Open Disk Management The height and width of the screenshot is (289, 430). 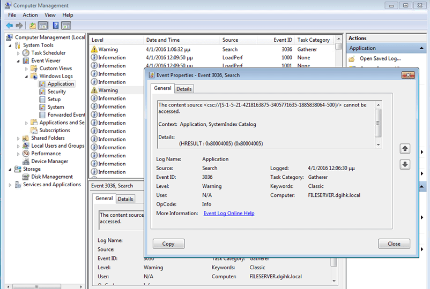pyautogui.click(x=52, y=177)
